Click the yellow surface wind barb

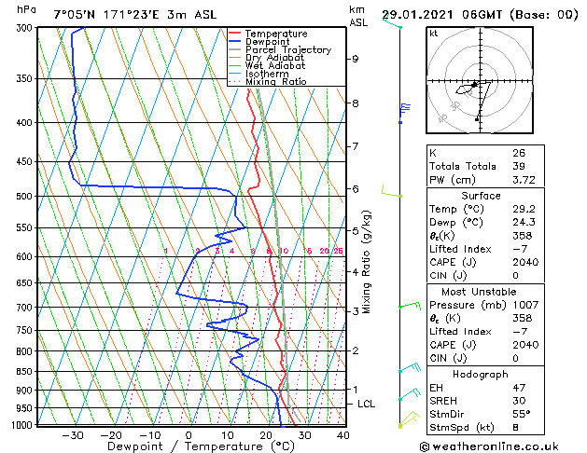(x=409, y=419)
